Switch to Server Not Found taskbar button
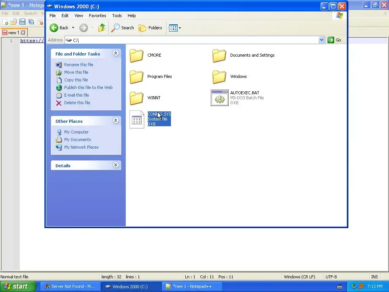This screenshot has width=389, height=292. coord(70,287)
